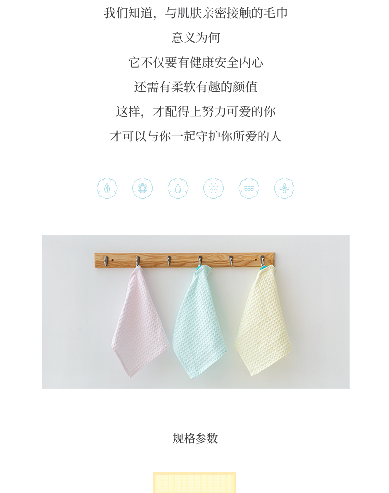Screen dimensions: 389x493
Task: Click the four-petal flower icon
Action: tap(285, 188)
